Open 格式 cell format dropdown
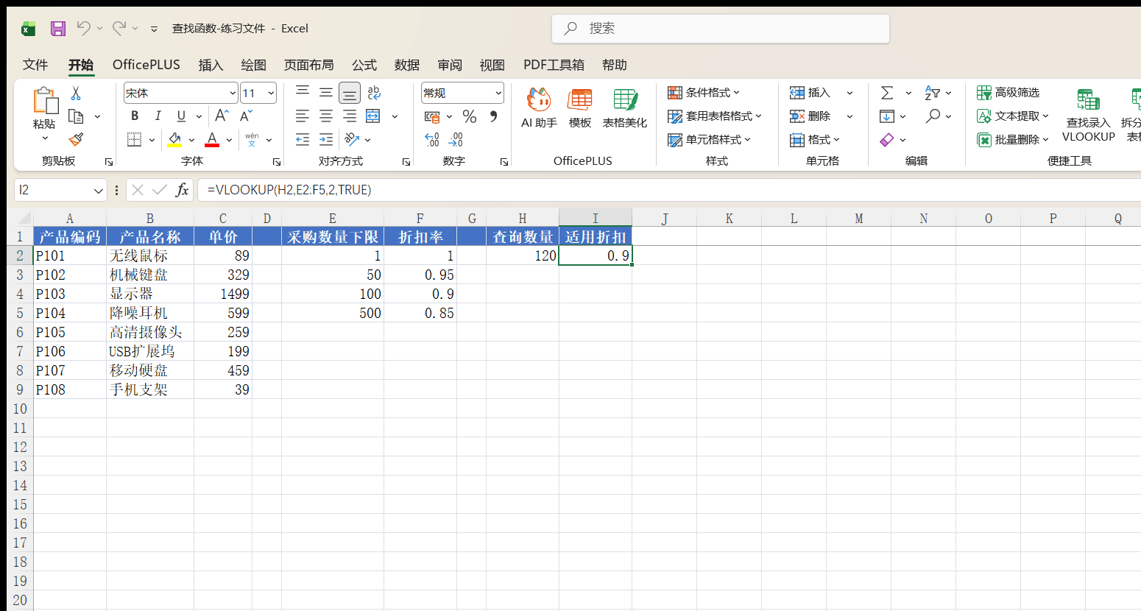This screenshot has width=1141, height=611. (x=815, y=139)
